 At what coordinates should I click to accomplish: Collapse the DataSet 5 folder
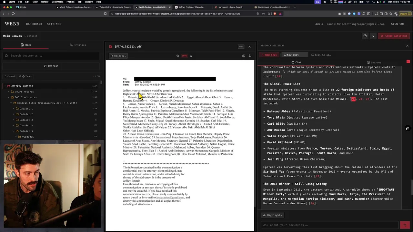(x=13, y=131)
